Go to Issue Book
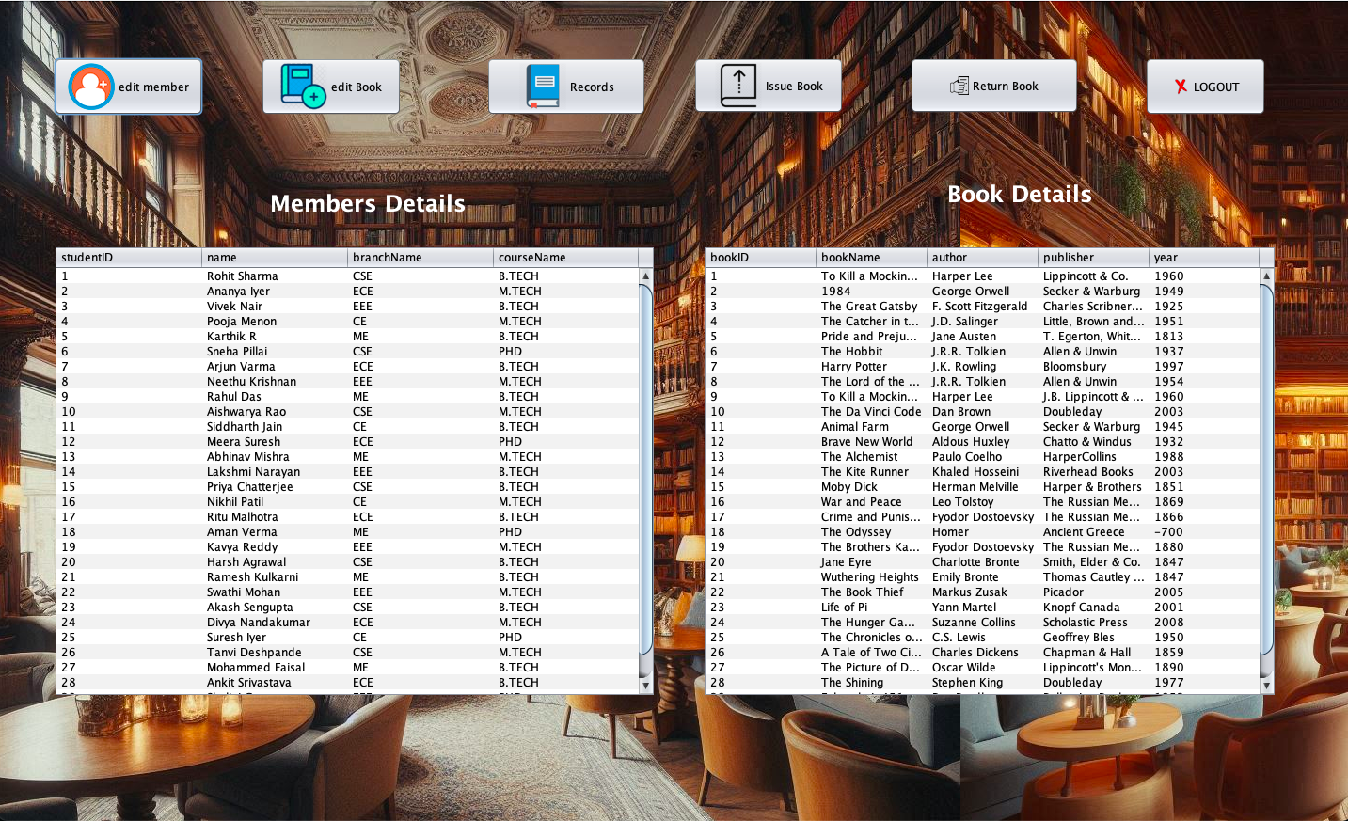Screen dimensions: 1348x821 769,87
